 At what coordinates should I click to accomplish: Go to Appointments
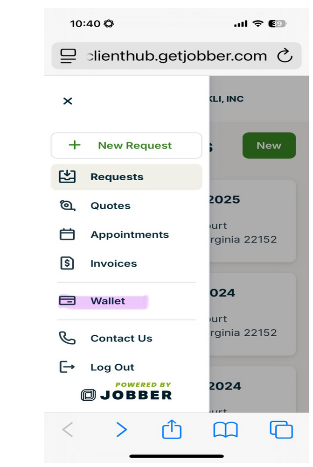pyautogui.click(x=130, y=234)
